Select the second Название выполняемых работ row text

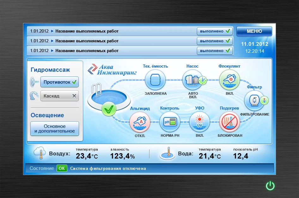pyautogui.click(x=87, y=41)
